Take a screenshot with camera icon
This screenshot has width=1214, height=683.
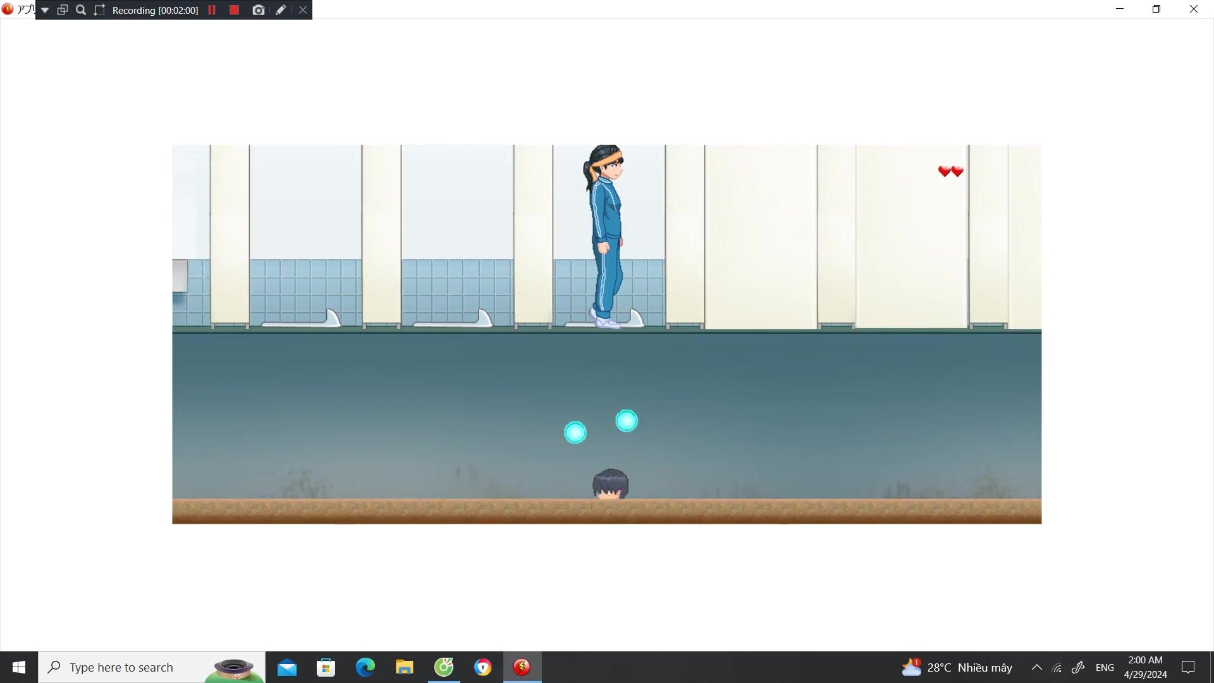coord(258,10)
